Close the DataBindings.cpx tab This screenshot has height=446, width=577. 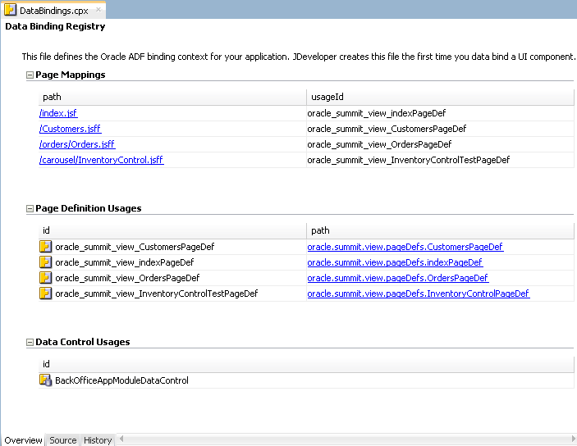point(98,10)
